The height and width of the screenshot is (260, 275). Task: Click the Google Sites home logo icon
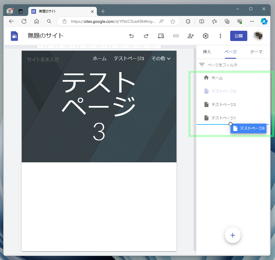tap(14, 36)
